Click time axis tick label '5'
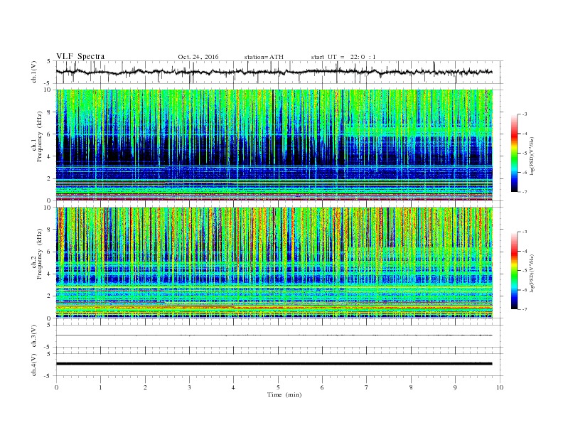This screenshot has width=563, height=435. (x=278, y=387)
